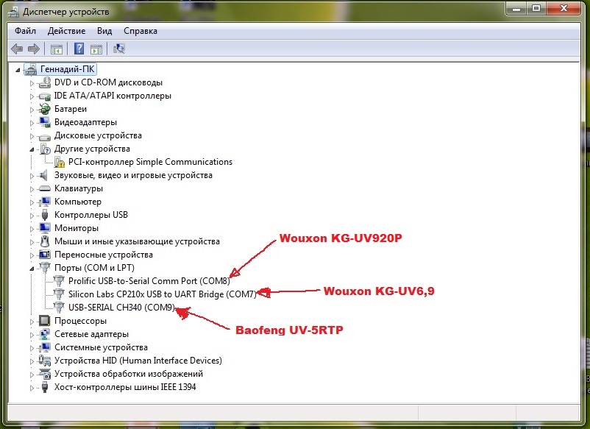Image resolution: width=590 pixels, height=429 pixels.
Task: Click the Компьютер monitor icon
Action: tap(45, 202)
